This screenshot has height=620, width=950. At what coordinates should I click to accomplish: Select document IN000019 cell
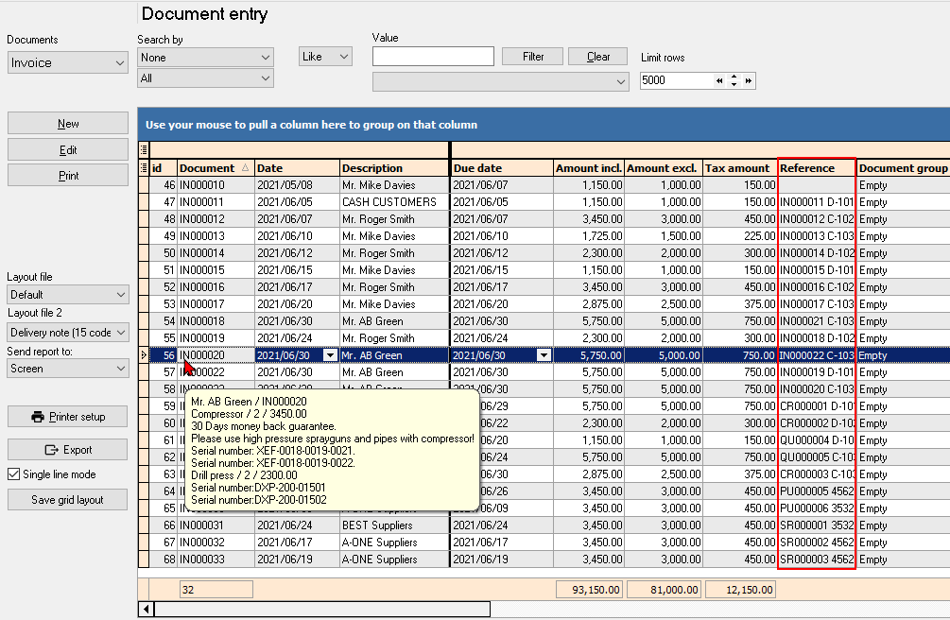coord(216,337)
